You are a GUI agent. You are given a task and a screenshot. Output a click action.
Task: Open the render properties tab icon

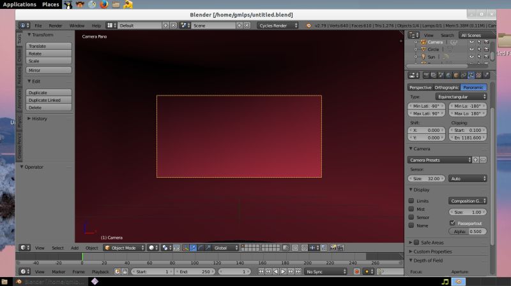point(426,75)
